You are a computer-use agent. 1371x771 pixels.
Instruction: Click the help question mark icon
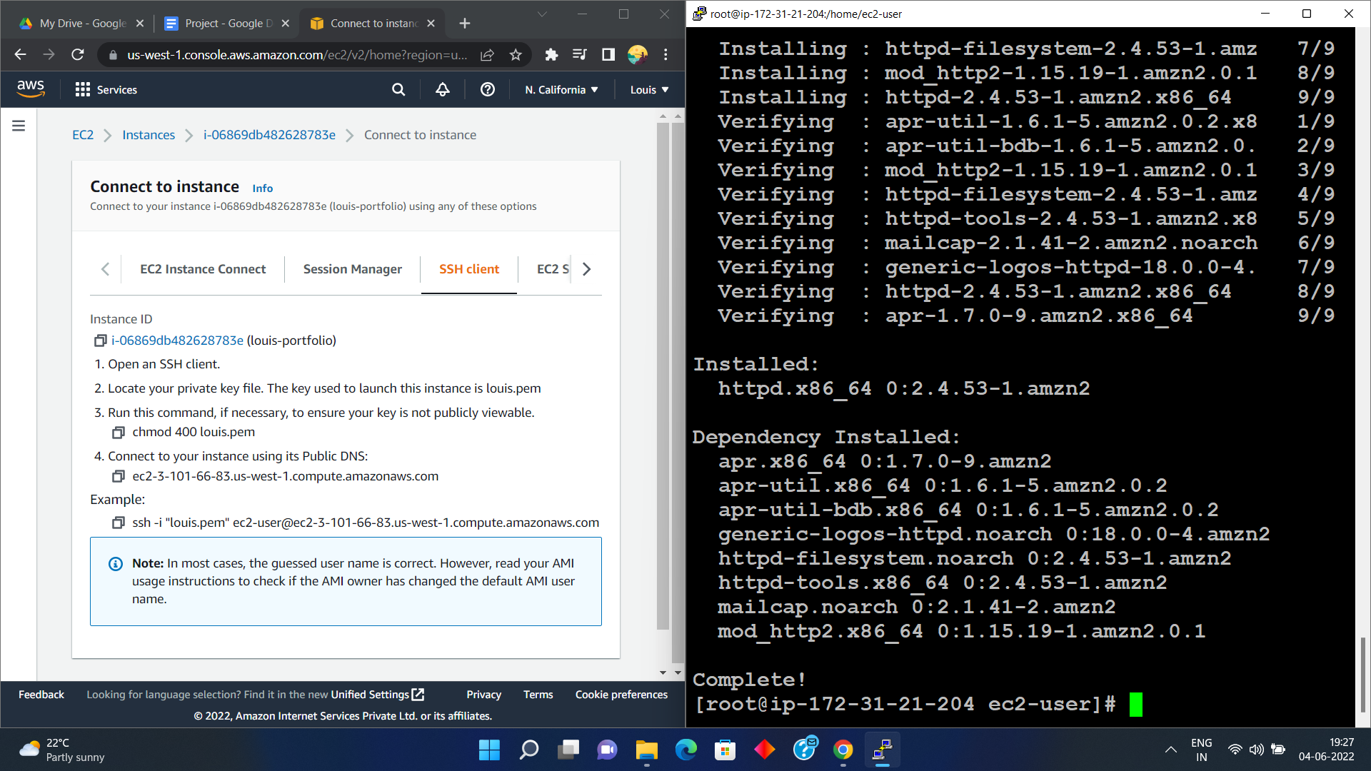click(x=487, y=89)
